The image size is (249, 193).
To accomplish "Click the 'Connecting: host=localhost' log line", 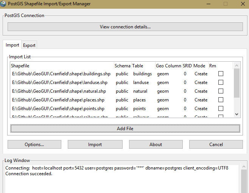I will pos(117,168).
